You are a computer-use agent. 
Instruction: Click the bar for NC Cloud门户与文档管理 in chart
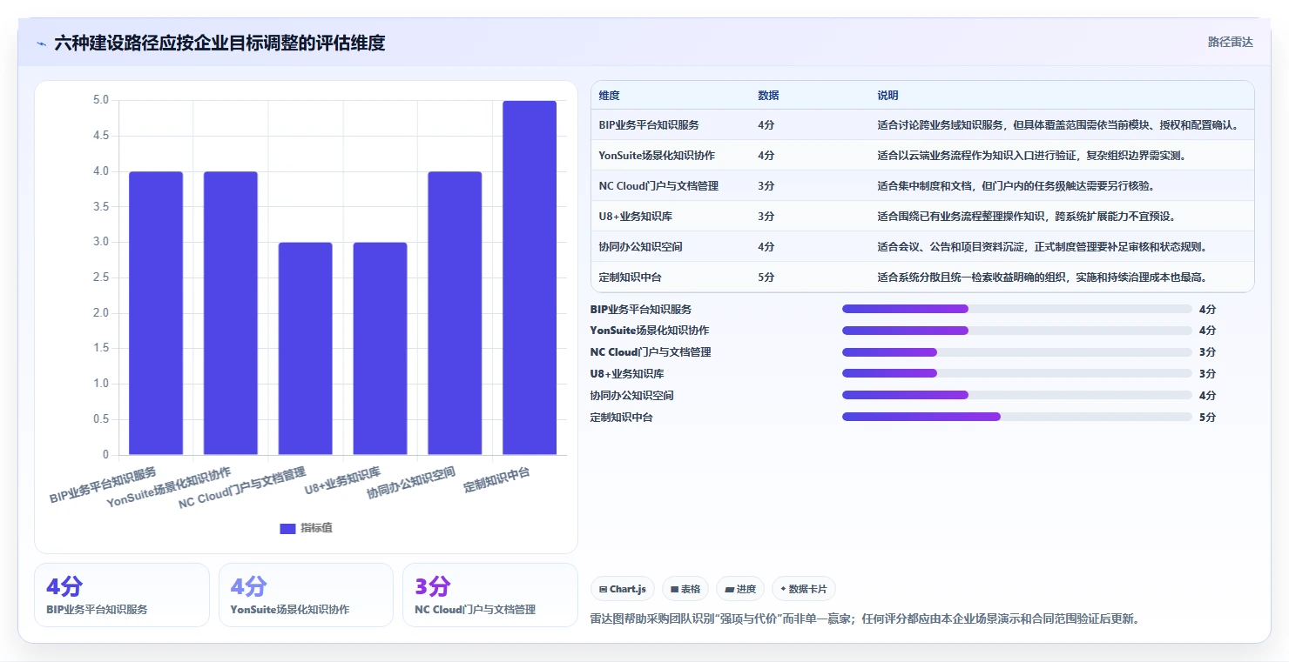point(306,349)
